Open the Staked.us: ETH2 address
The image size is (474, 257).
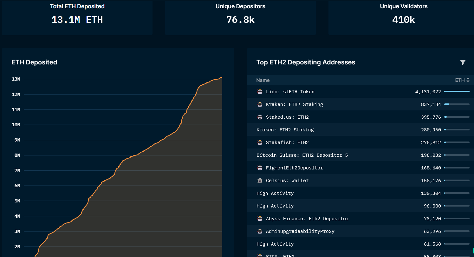point(287,117)
